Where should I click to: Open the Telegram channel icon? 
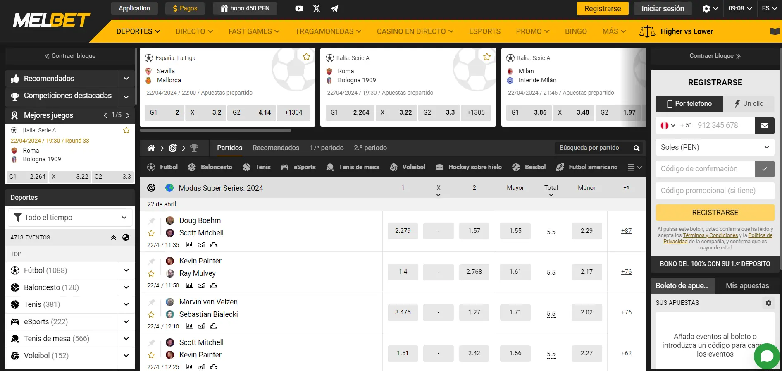pyautogui.click(x=334, y=9)
